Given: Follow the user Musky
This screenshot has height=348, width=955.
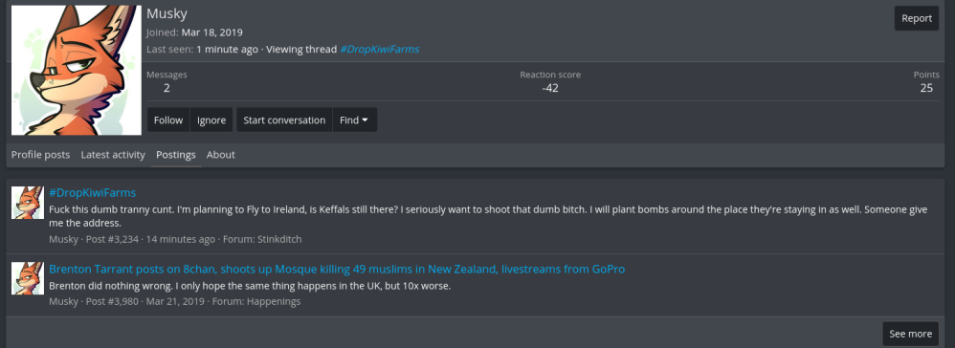Looking at the screenshot, I should coord(168,120).
